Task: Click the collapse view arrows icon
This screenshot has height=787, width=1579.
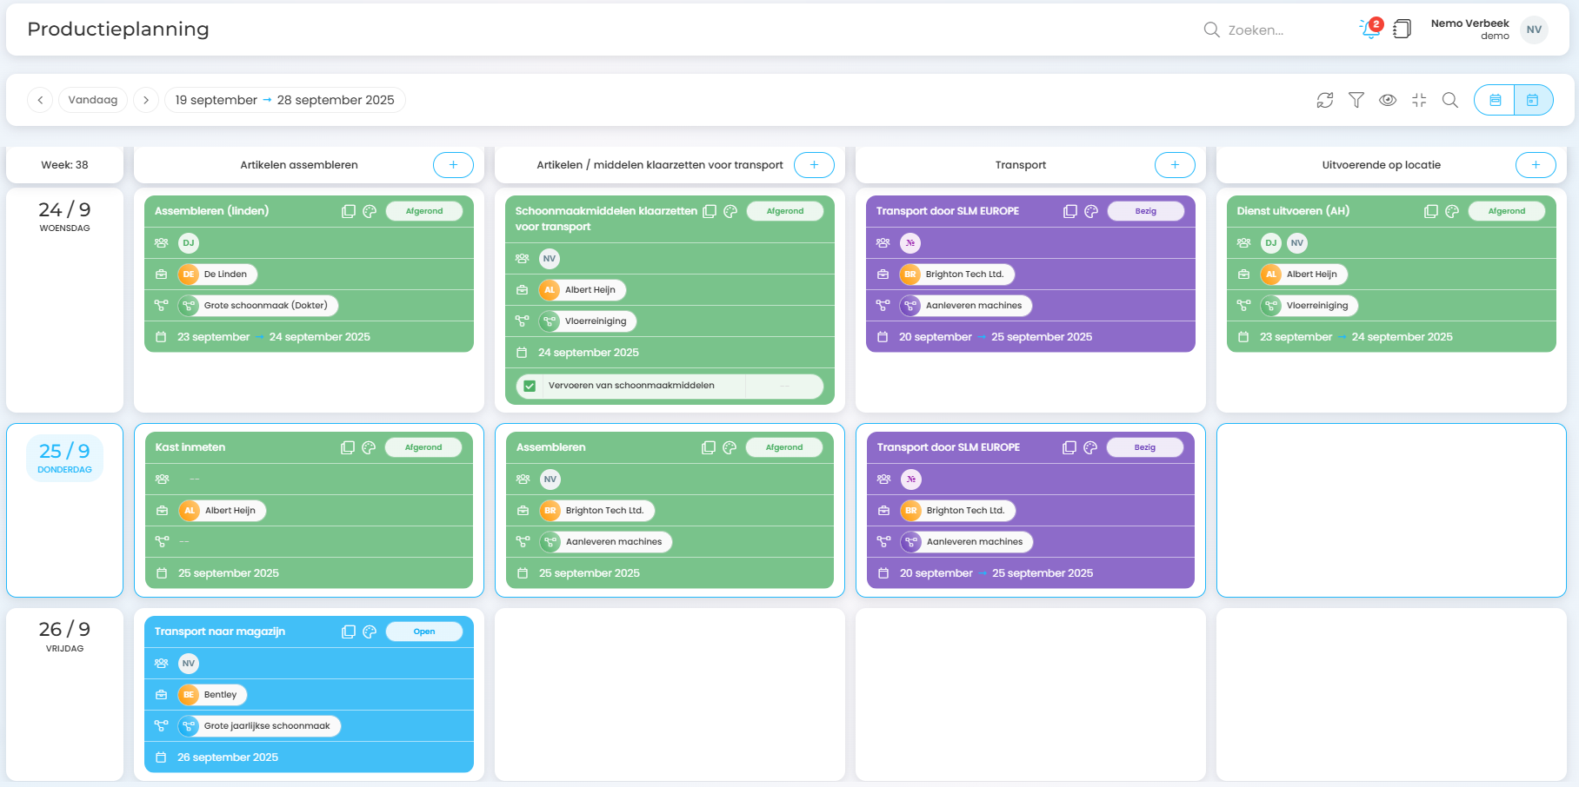Action: point(1419,100)
